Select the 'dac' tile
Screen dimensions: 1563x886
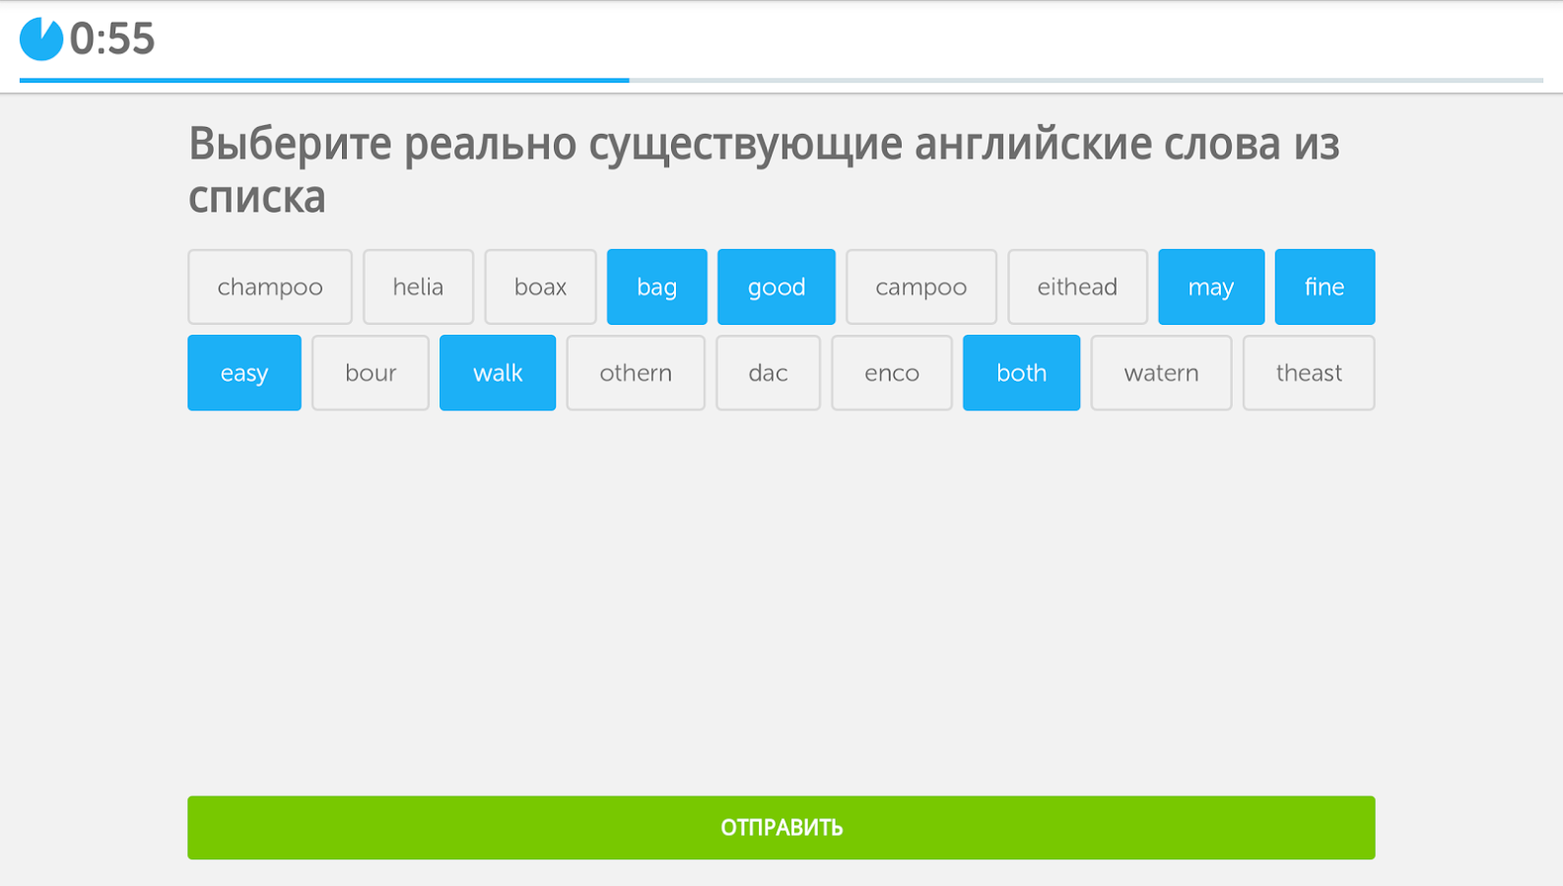(768, 373)
